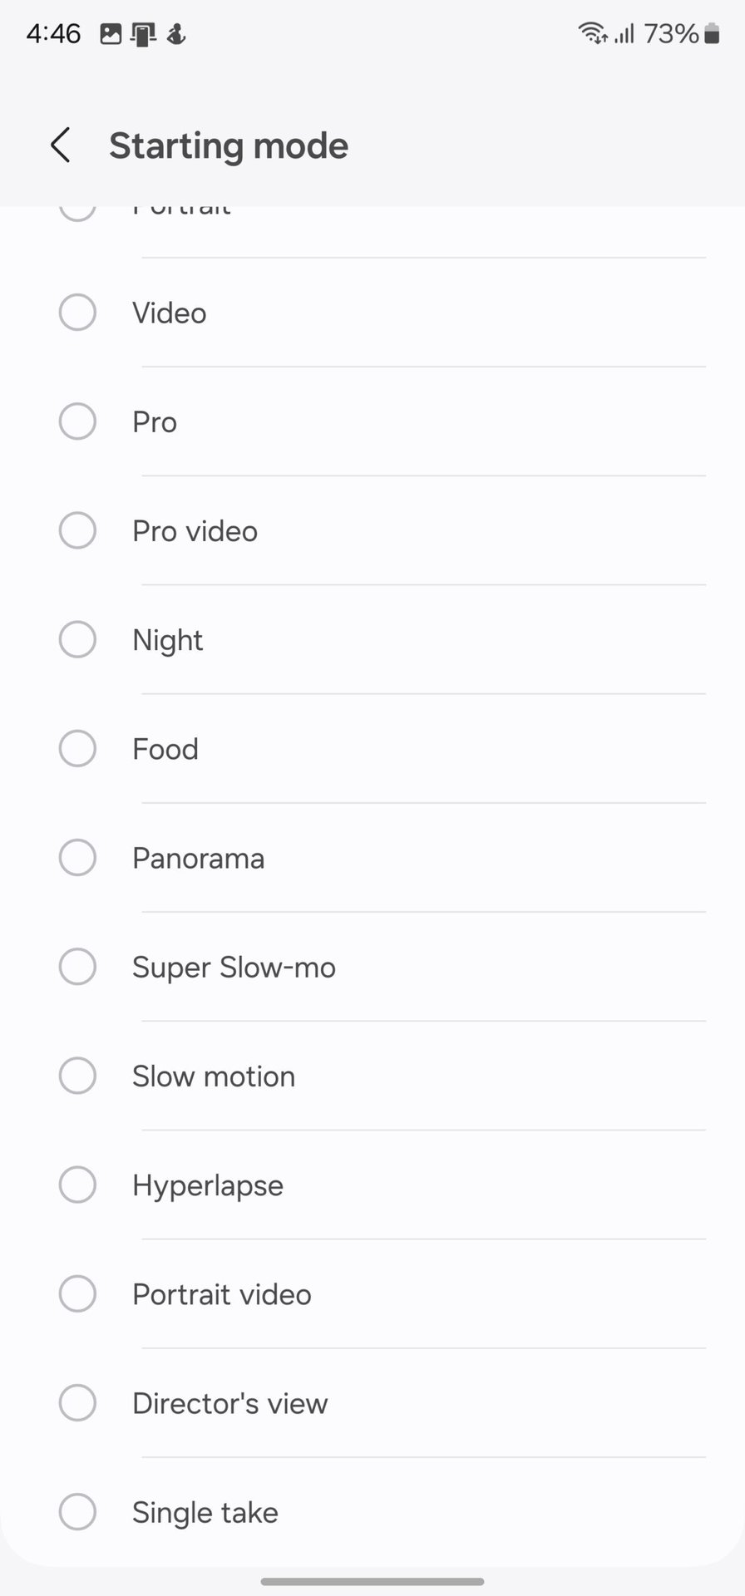
Task: Select the Portrait video radio button
Action: [x=77, y=1293]
